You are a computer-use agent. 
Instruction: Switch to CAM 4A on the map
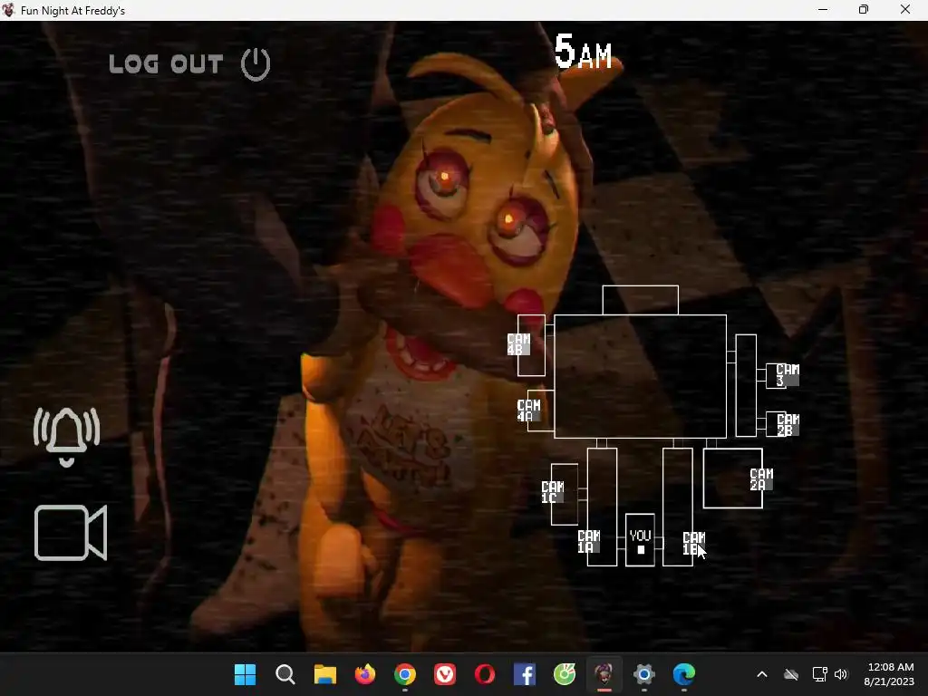(528, 411)
